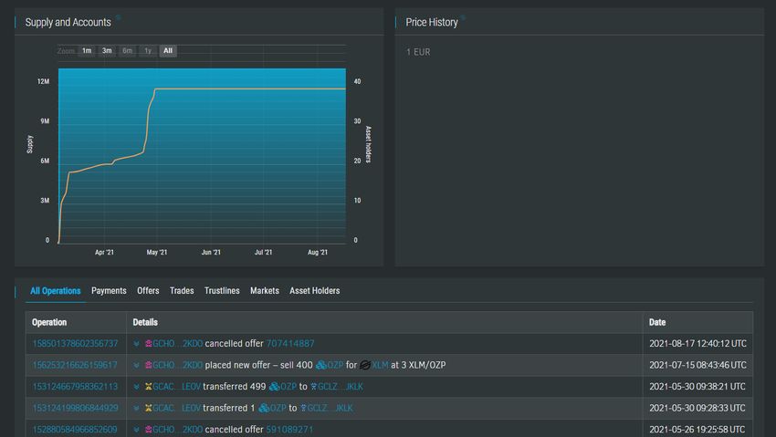Switch to the Trades tab
The height and width of the screenshot is (437, 776).
182,291
